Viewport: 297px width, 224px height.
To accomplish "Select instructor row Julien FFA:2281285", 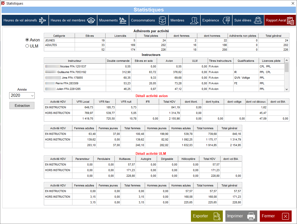I will [x=164, y=89].
